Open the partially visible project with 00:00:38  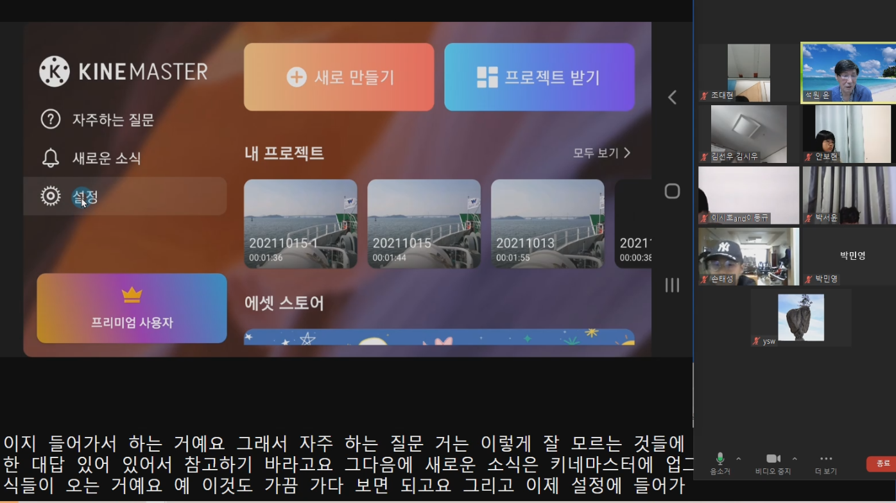tap(633, 223)
